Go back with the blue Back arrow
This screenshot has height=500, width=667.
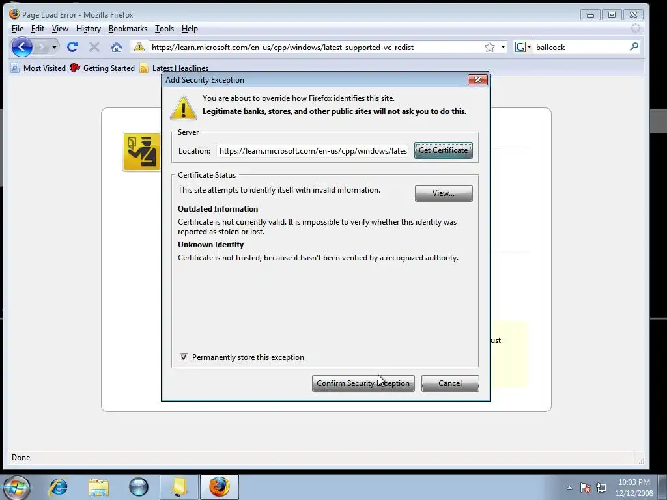point(22,47)
